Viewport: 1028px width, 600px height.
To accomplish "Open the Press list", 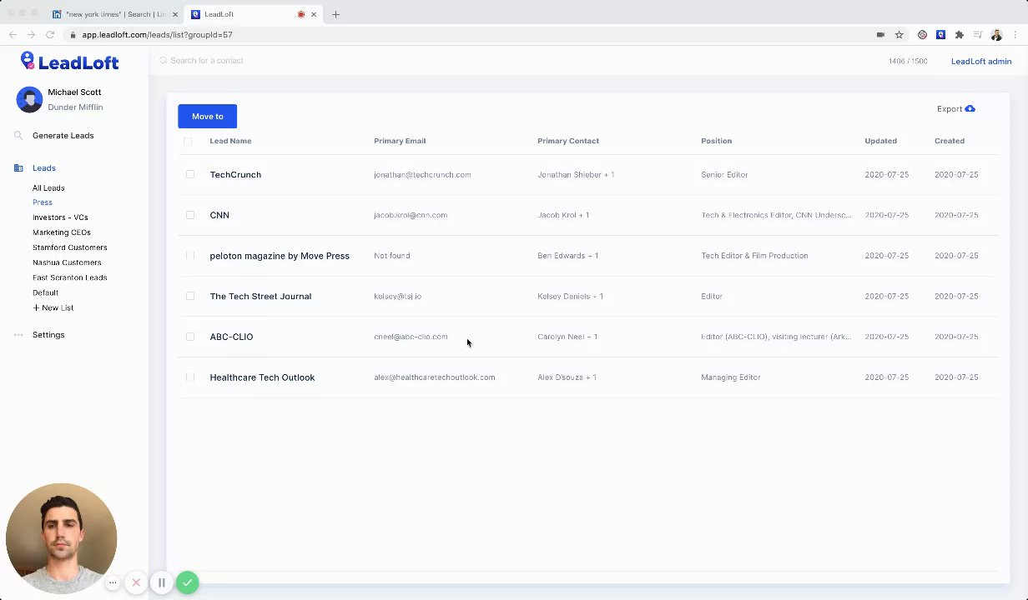I will tap(43, 202).
